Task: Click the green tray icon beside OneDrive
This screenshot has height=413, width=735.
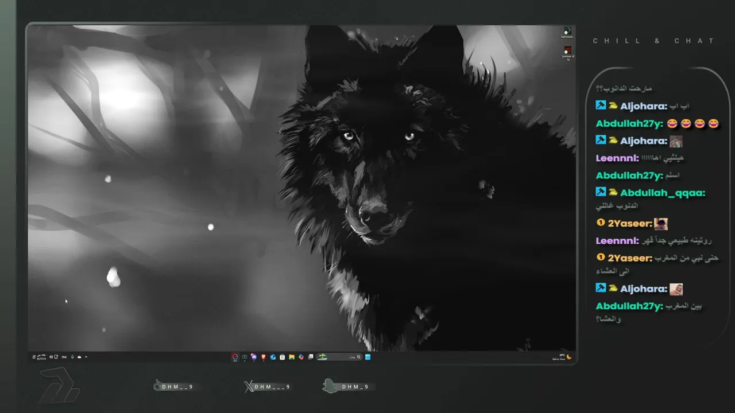Action: coord(72,357)
